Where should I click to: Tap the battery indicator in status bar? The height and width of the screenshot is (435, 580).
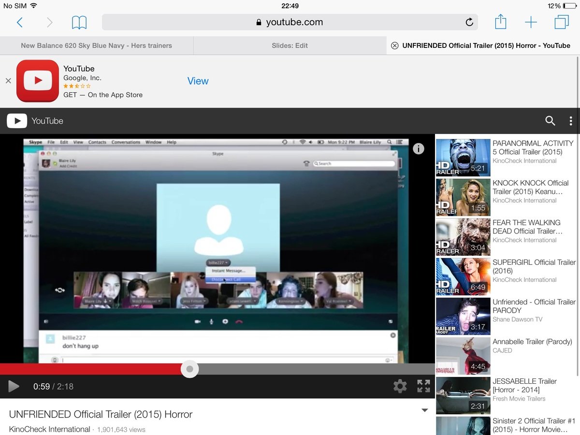pos(569,6)
